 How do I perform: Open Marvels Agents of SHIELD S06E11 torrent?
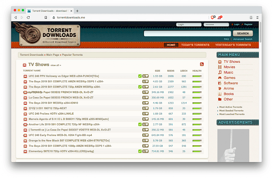(69, 119)
